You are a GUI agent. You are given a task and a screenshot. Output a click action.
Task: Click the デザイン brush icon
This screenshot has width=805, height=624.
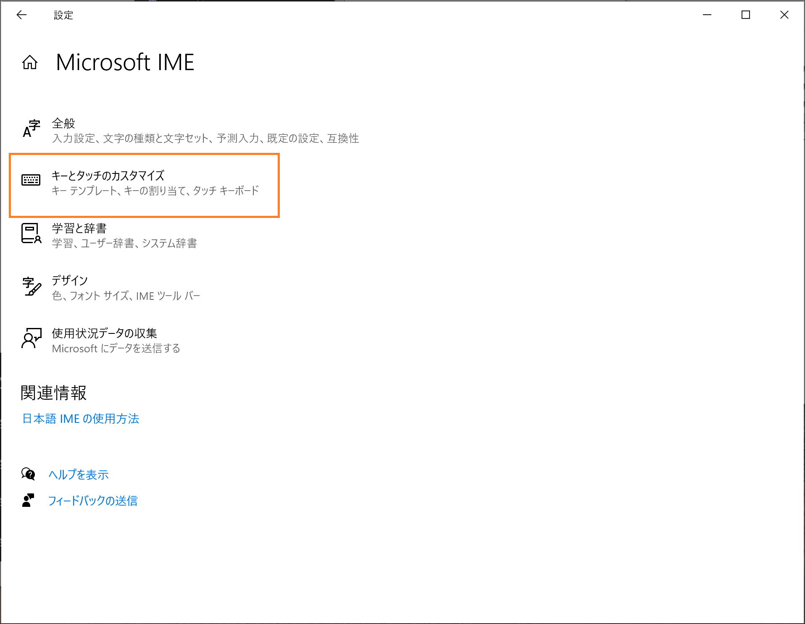click(32, 286)
